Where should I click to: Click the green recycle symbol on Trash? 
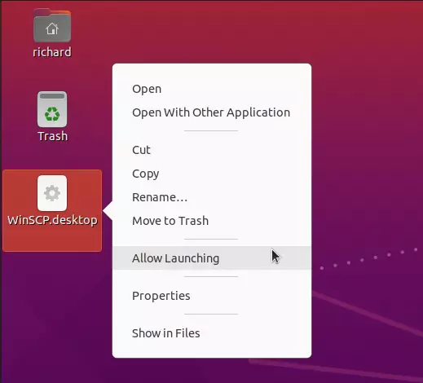coord(52,114)
